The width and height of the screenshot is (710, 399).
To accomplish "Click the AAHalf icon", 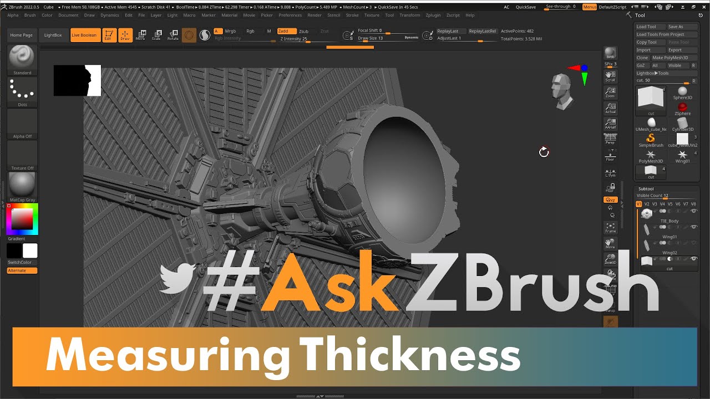I will click(x=610, y=124).
